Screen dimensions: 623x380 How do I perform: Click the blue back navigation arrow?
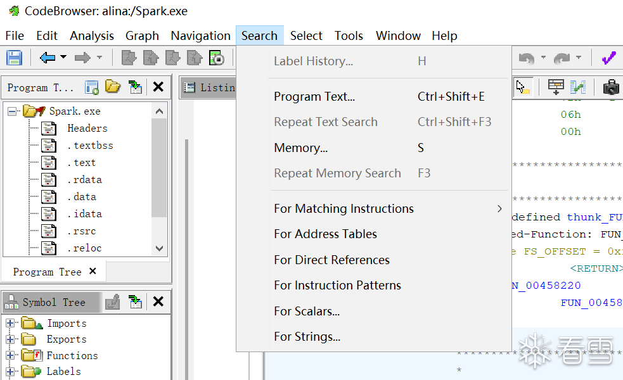pos(48,58)
